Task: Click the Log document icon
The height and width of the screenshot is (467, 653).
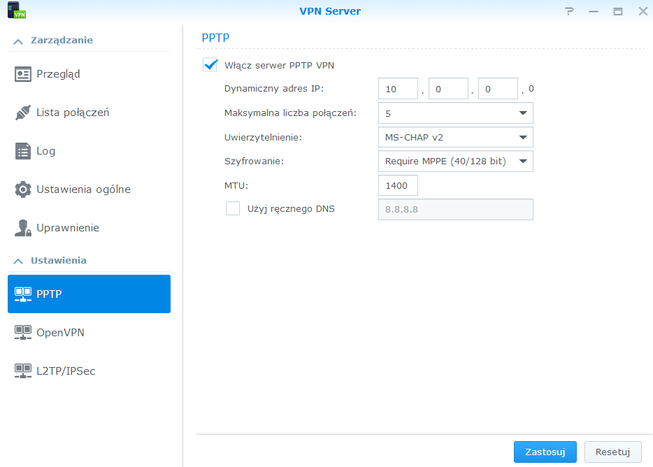Action: (23, 151)
